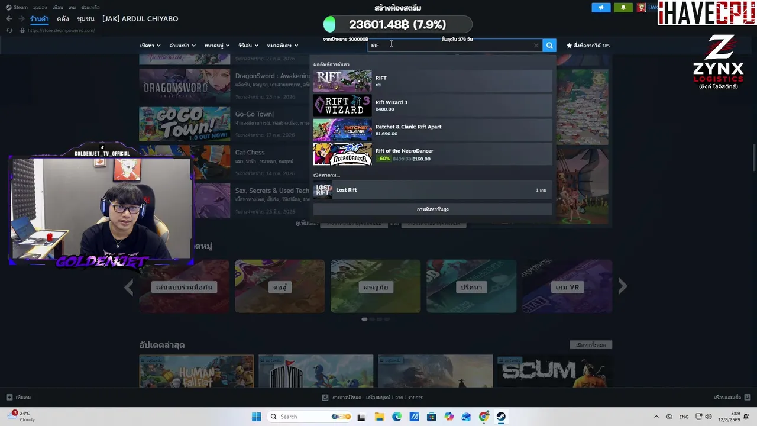Clear the search box with the X
This screenshot has width=757, height=426.
[536, 46]
